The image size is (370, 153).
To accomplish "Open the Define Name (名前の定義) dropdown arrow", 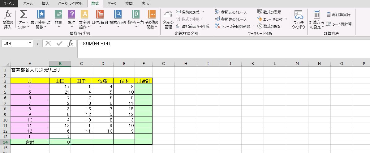I will (204, 12).
